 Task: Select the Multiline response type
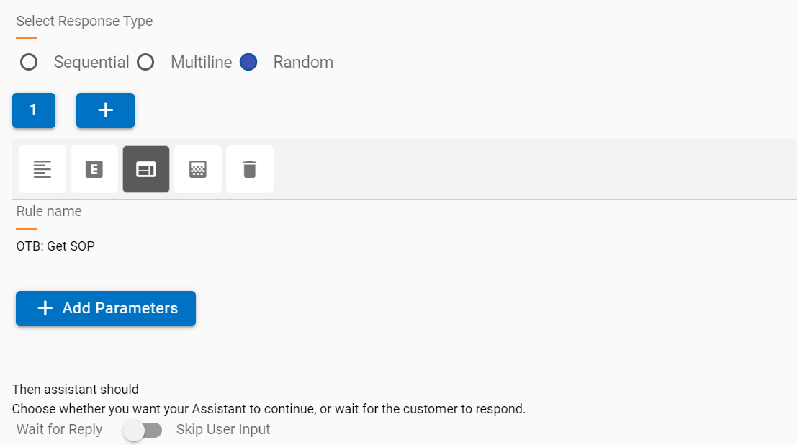(145, 62)
